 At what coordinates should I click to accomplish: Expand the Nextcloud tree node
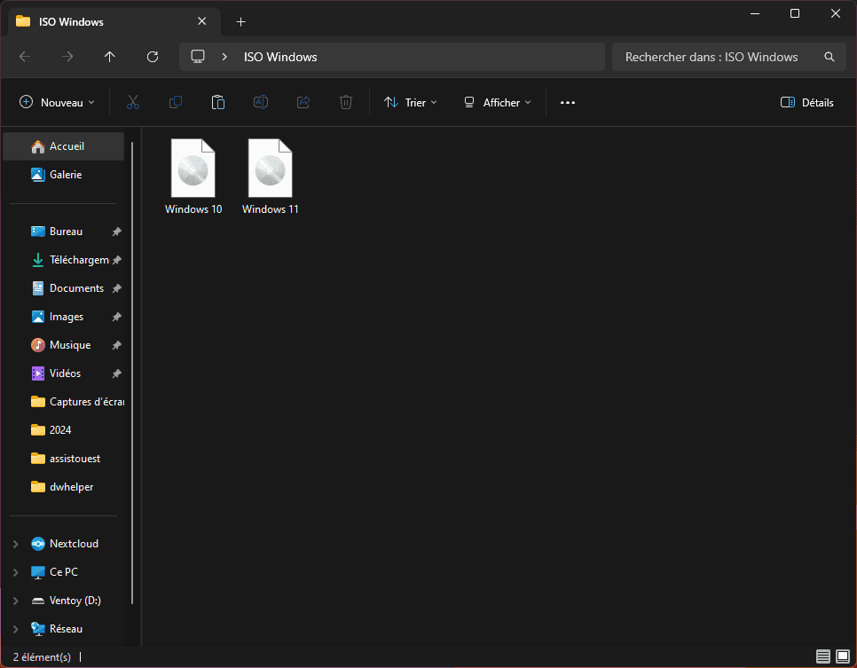[x=16, y=544]
